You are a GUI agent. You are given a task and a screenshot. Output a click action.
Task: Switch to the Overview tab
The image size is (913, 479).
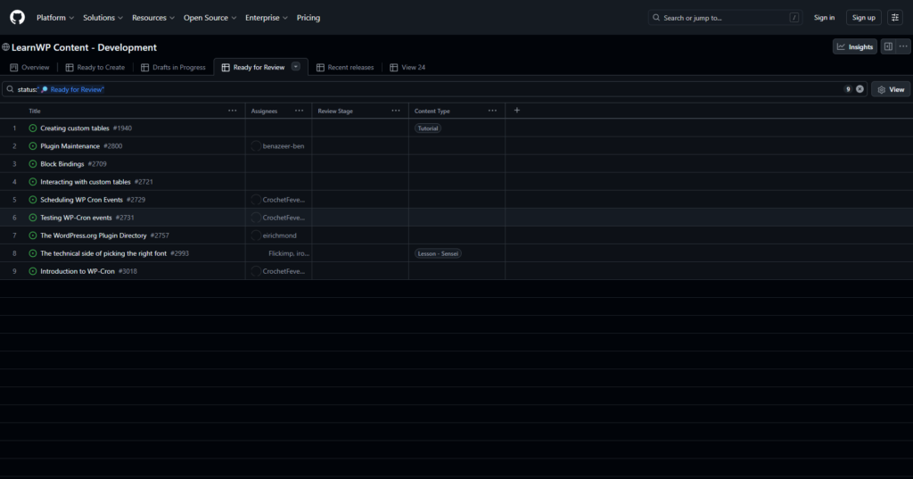pos(29,67)
